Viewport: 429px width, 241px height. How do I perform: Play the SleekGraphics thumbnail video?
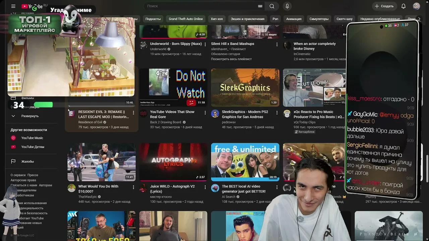pyautogui.click(x=245, y=88)
